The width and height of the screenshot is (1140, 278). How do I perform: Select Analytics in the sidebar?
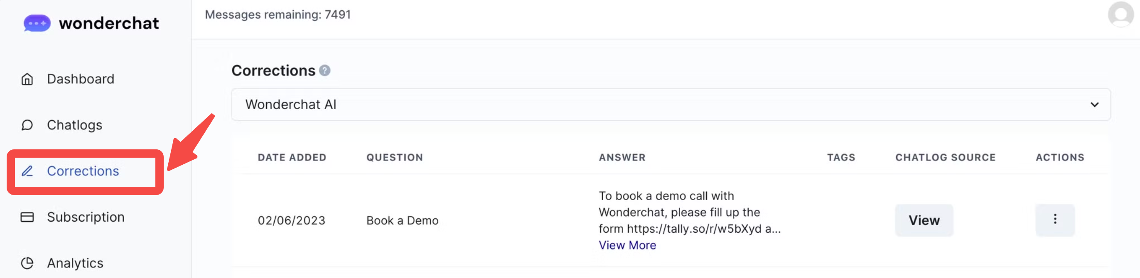75,263
